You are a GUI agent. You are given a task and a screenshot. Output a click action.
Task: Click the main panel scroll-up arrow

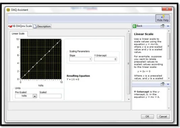pyautogui.click(x=129, y=31)
